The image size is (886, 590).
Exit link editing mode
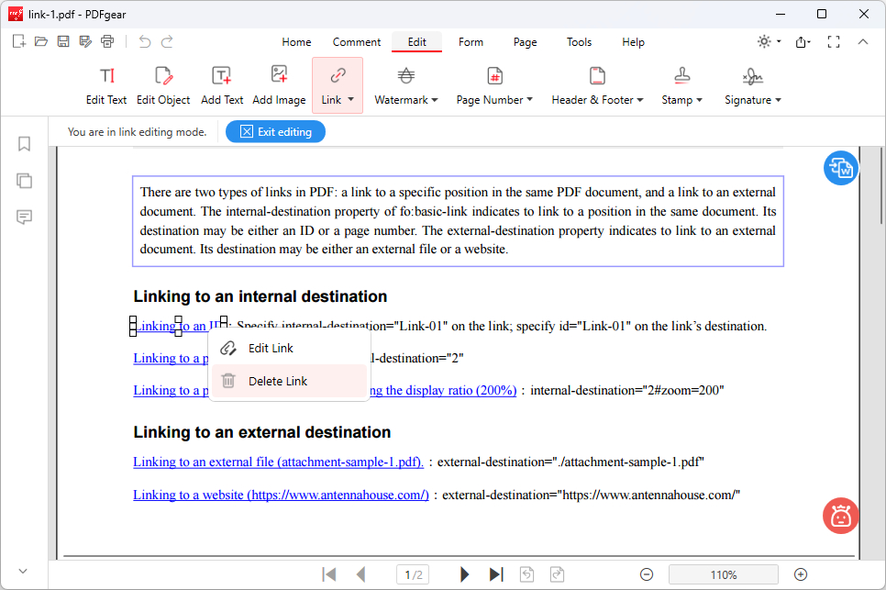click(x=275, y=131)
